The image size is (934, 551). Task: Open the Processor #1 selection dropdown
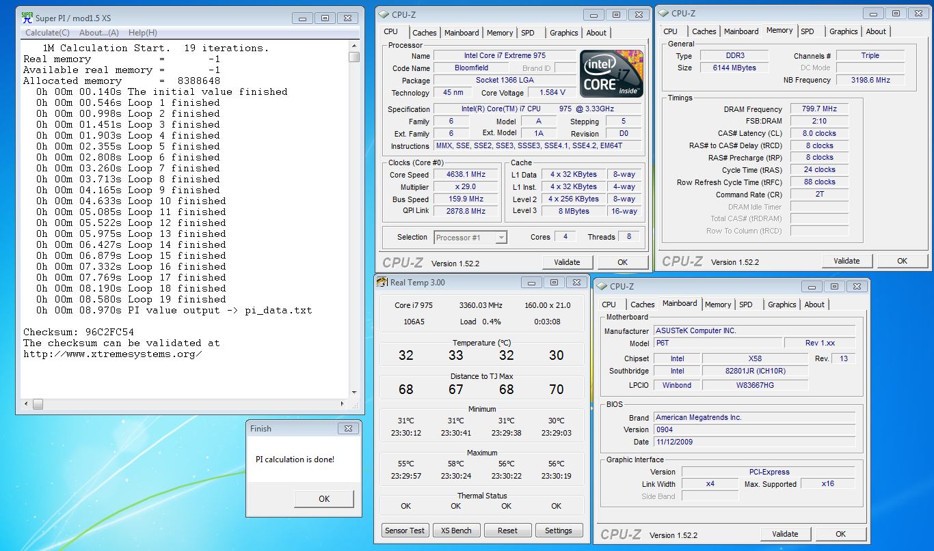(470, 238)
